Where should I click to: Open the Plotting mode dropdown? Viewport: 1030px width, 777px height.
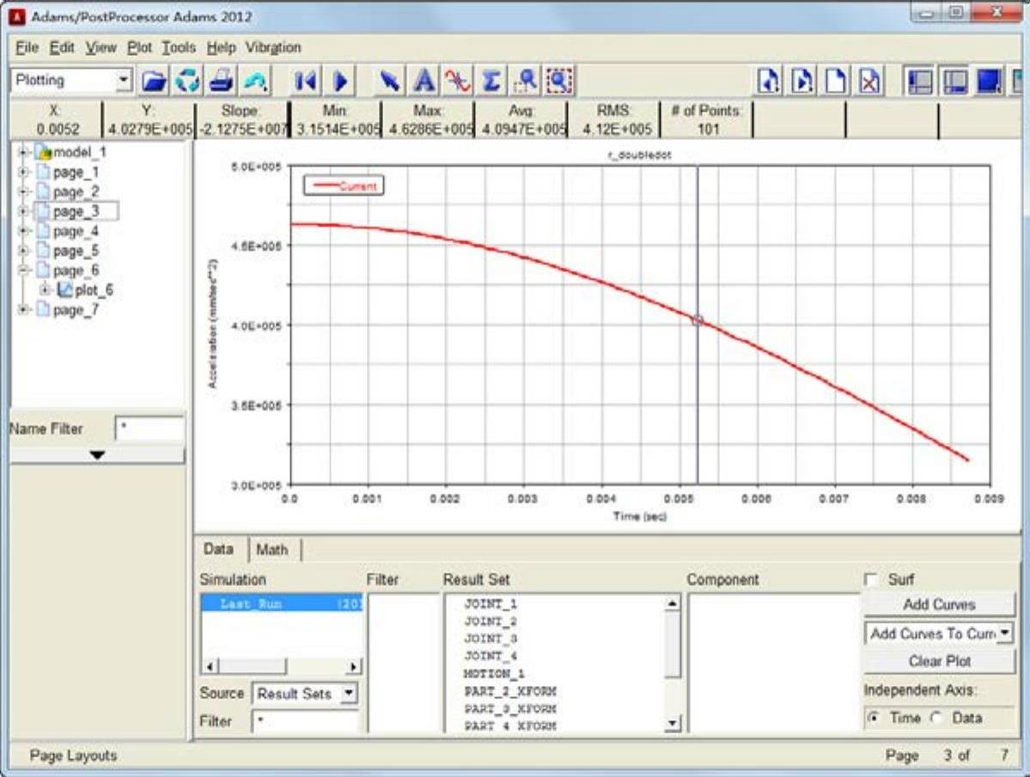tap(124, 80)
